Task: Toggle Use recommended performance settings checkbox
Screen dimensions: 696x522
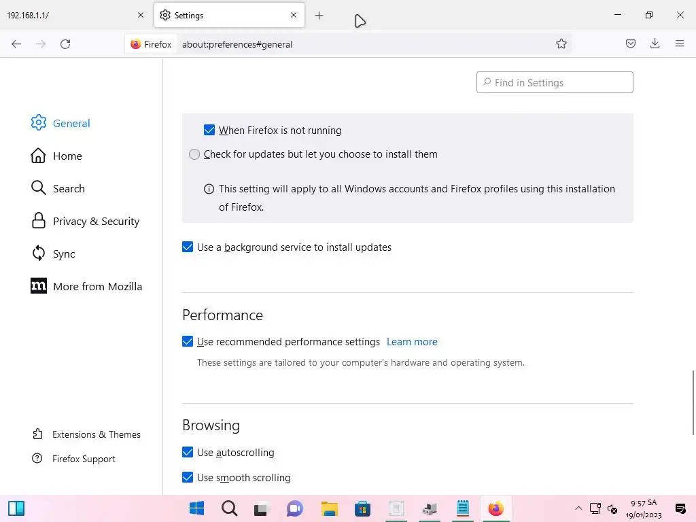Action: pyautogui.click(x=188, y=341)
